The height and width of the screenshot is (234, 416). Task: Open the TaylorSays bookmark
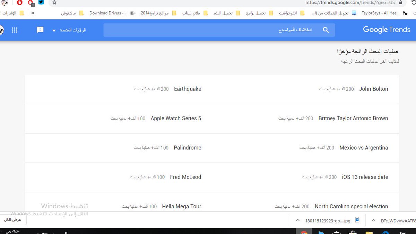(x=385, y=13)
